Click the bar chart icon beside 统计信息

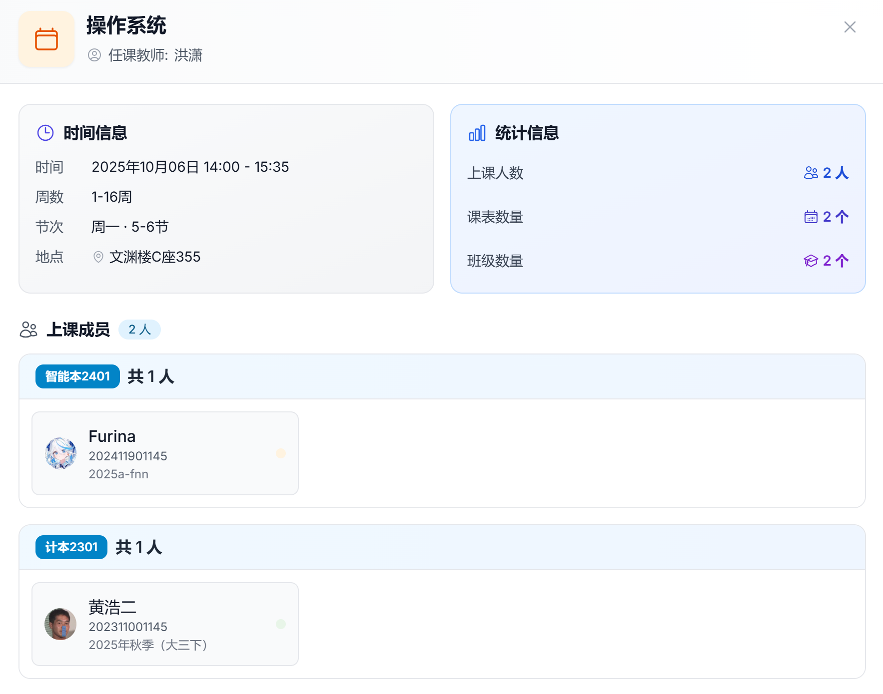coord(477,133)
